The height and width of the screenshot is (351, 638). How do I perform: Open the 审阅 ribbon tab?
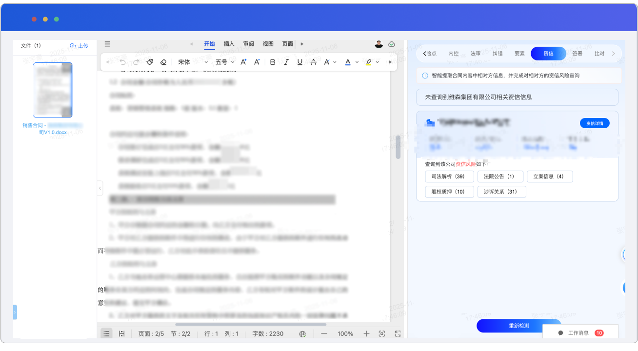pyautogui.click(x=248, y=44)
